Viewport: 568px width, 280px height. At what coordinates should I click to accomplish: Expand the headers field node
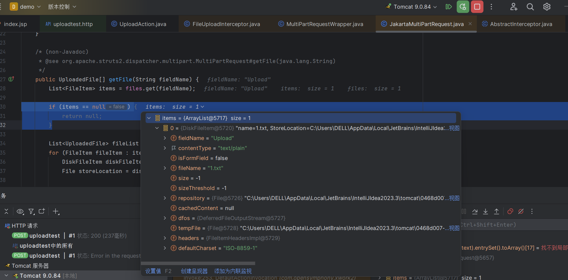(x=165, y=238)
